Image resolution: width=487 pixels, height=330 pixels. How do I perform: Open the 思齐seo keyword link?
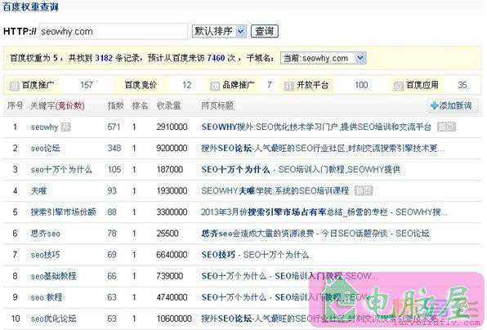coord(45,233)
